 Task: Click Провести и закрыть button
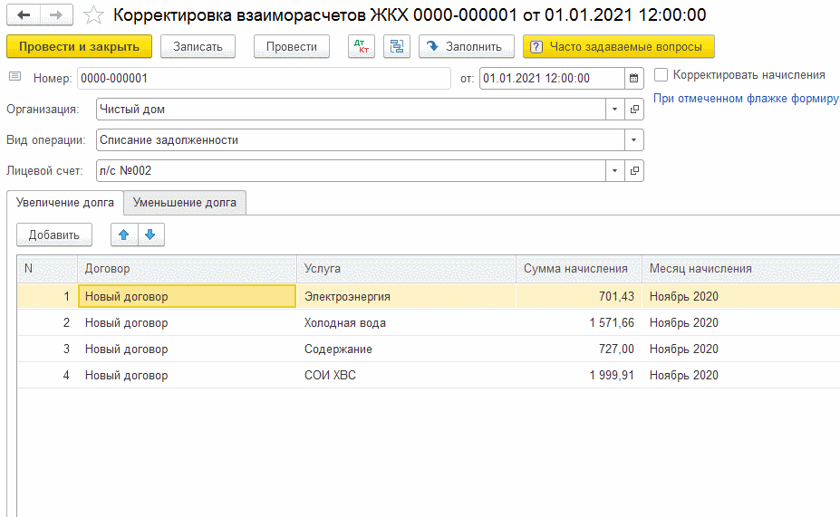click(79, 46)
